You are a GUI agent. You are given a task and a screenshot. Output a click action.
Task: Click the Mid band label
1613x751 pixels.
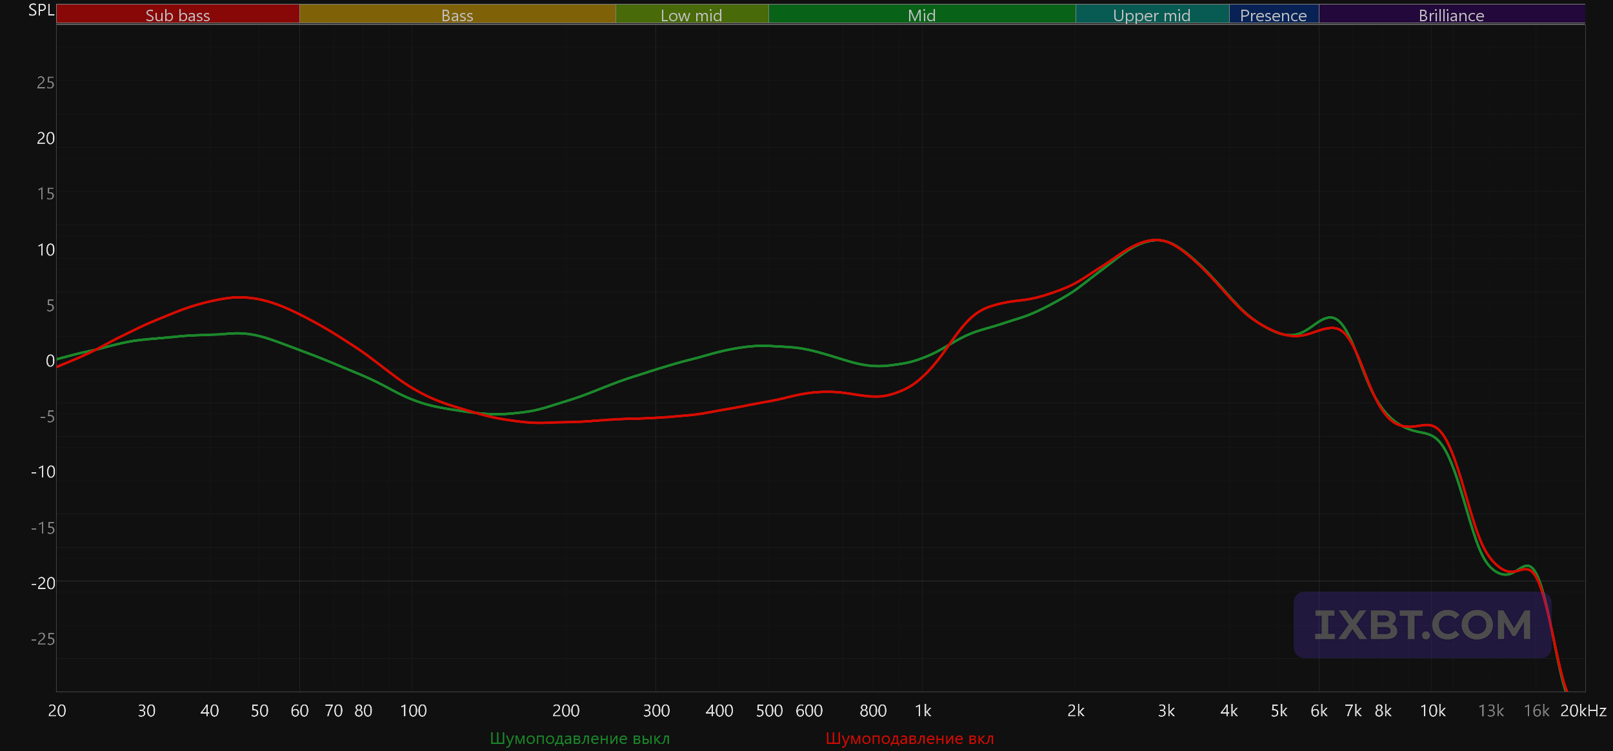[x=921, y=15]
